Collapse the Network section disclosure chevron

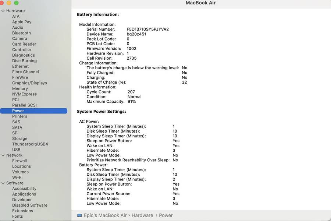(3, 155)
